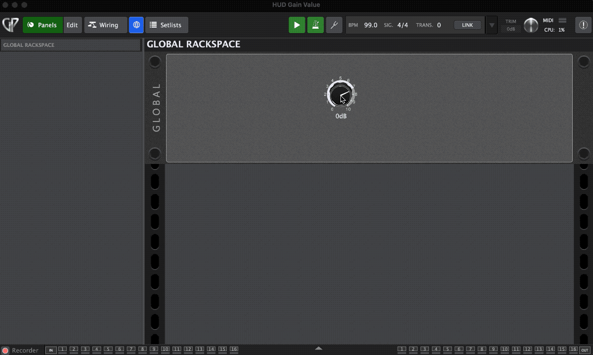Click the OUT meter indicator

pos(585,350)
